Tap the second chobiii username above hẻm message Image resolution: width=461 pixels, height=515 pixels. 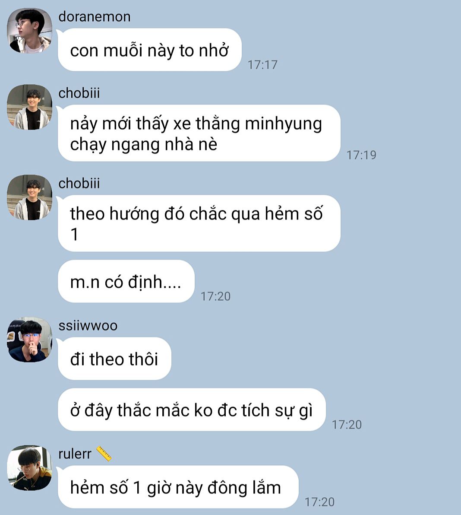pyautogui.click(x=79, y=184)
